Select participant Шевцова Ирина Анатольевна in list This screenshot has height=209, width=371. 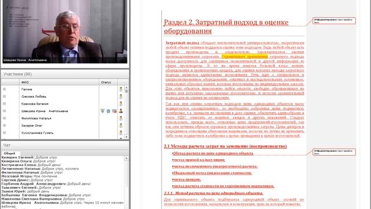coord(45,111)
